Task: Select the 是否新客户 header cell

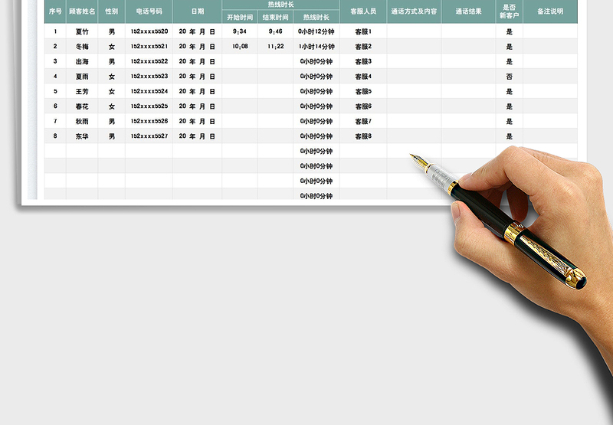Action: [509, 11]
